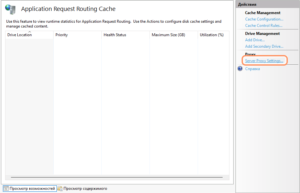Open the Справка help link
The height and width of the screenshot is (193, 300).
(x=253, y=69)
